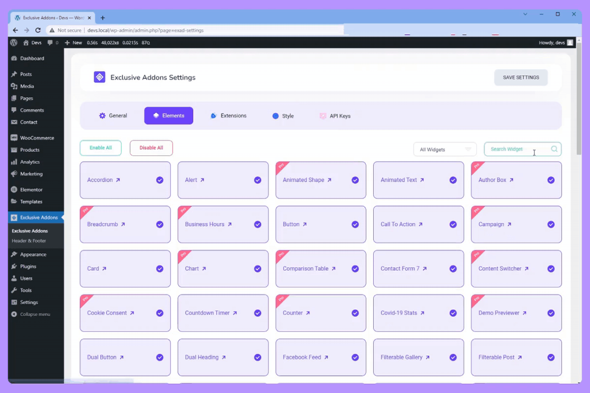Toggle the Alert widget checkmark off
The width and height of the screenshot is (590, 393).
tap(257, 180)
